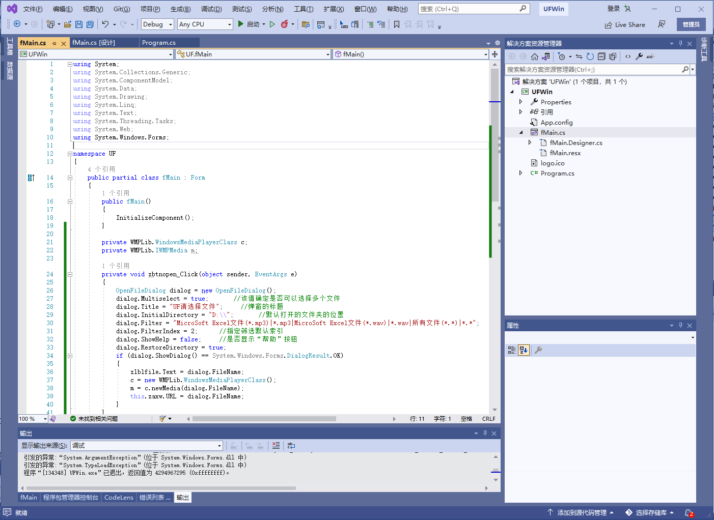Click Collapse All icon in Solution Explorer
714x520 pixels.
601,56
